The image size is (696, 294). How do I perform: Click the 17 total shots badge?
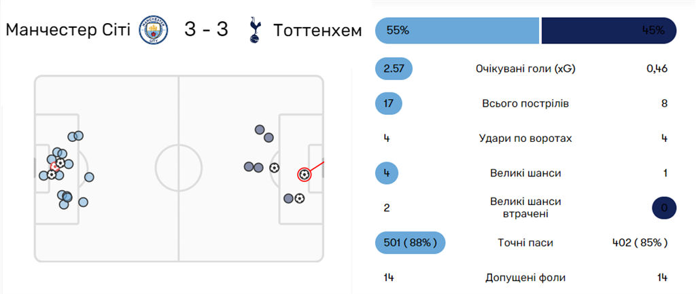click(x=389, y=104)
